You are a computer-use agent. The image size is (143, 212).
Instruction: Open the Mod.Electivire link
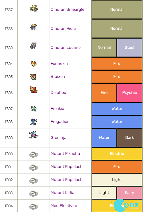click(64, 206)
